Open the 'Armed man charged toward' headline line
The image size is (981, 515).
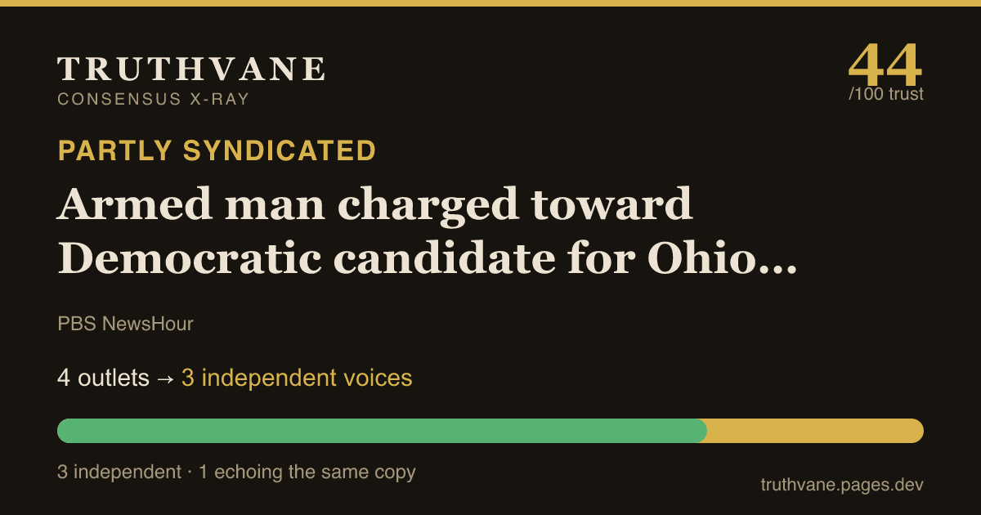point(375,204)
